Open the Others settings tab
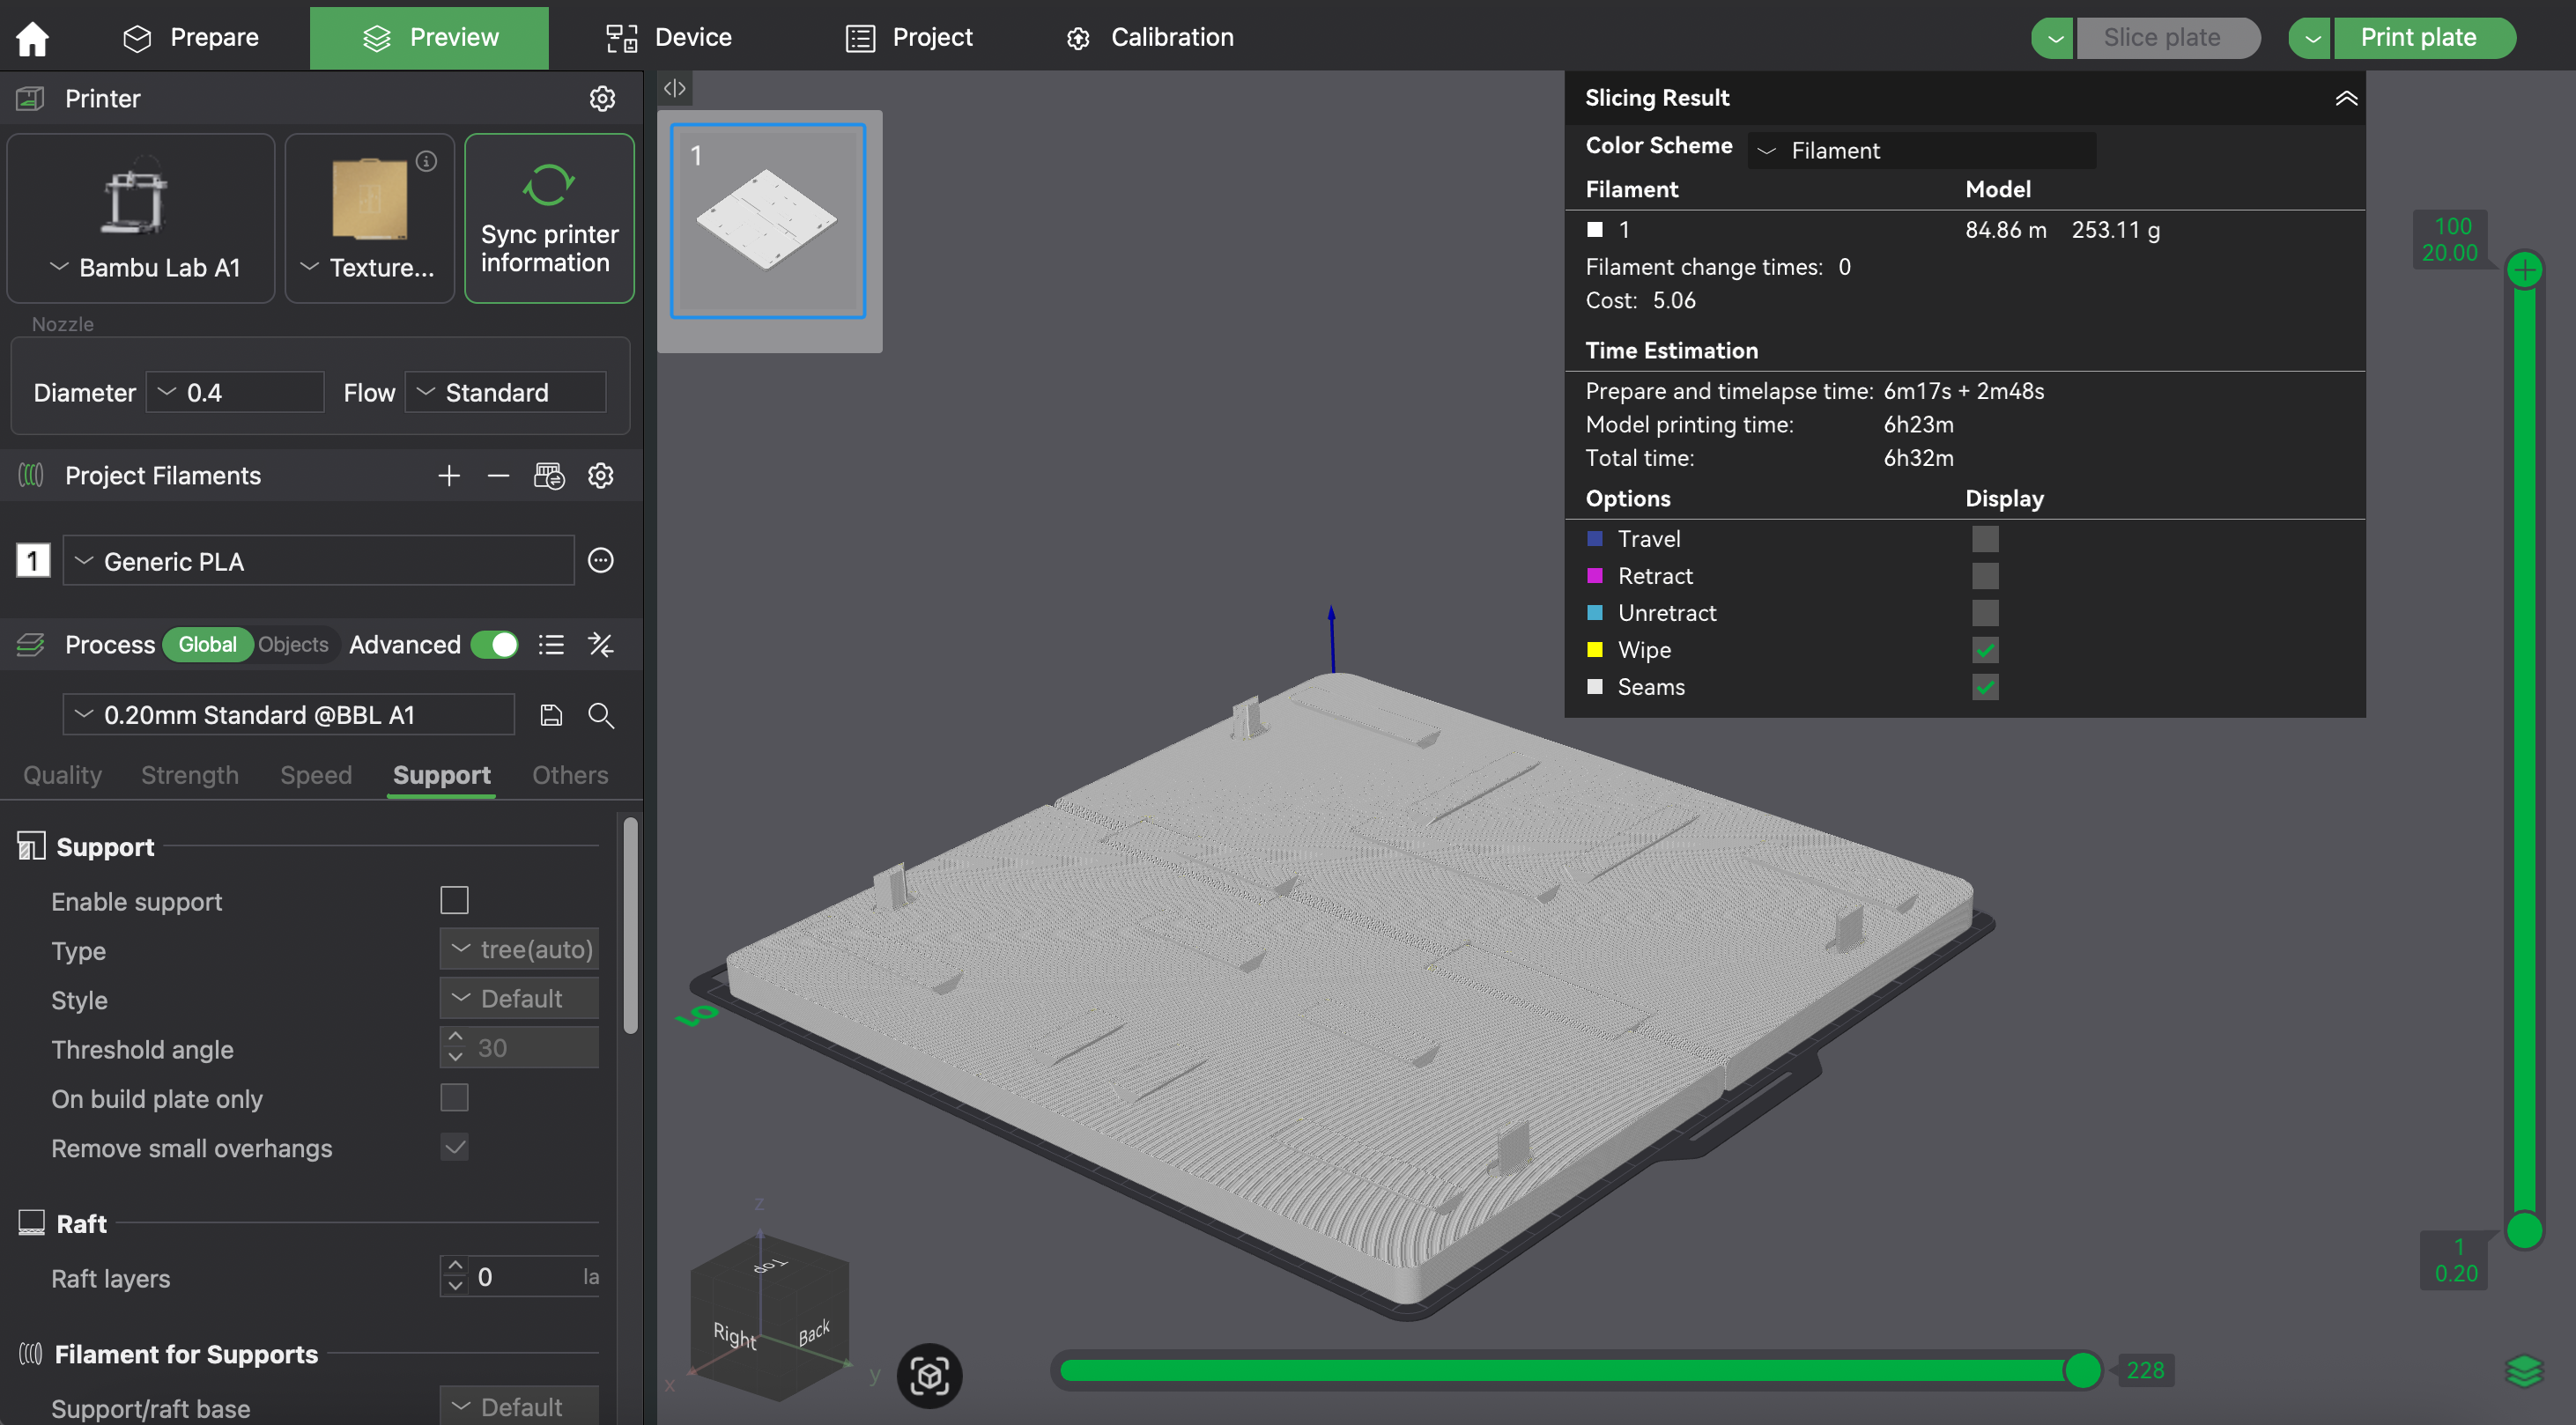This screenshot has height=1425, width=2576. 570,775
